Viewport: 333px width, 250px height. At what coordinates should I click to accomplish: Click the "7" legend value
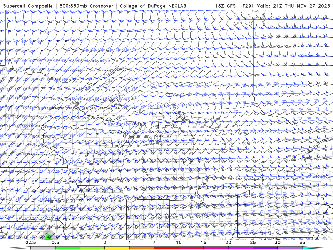154,242
